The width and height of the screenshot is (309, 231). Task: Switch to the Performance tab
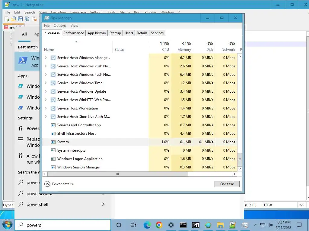point(74,33)
